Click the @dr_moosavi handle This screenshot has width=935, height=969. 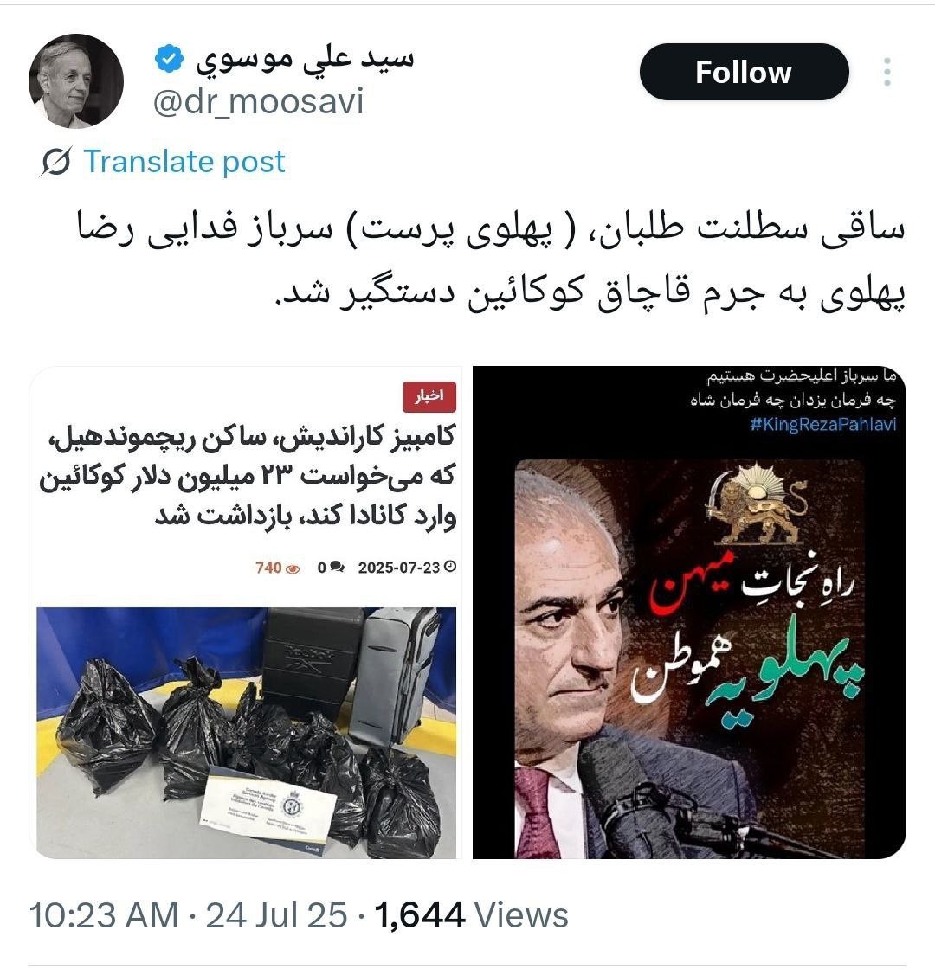[258, 101]
